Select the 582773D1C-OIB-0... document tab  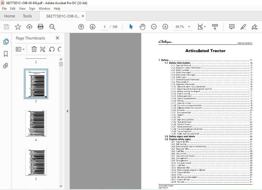point(63,16)
